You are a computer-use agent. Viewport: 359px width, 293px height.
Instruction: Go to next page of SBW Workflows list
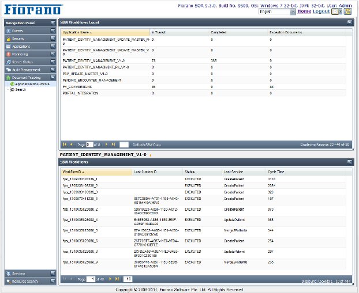[110, 279]
